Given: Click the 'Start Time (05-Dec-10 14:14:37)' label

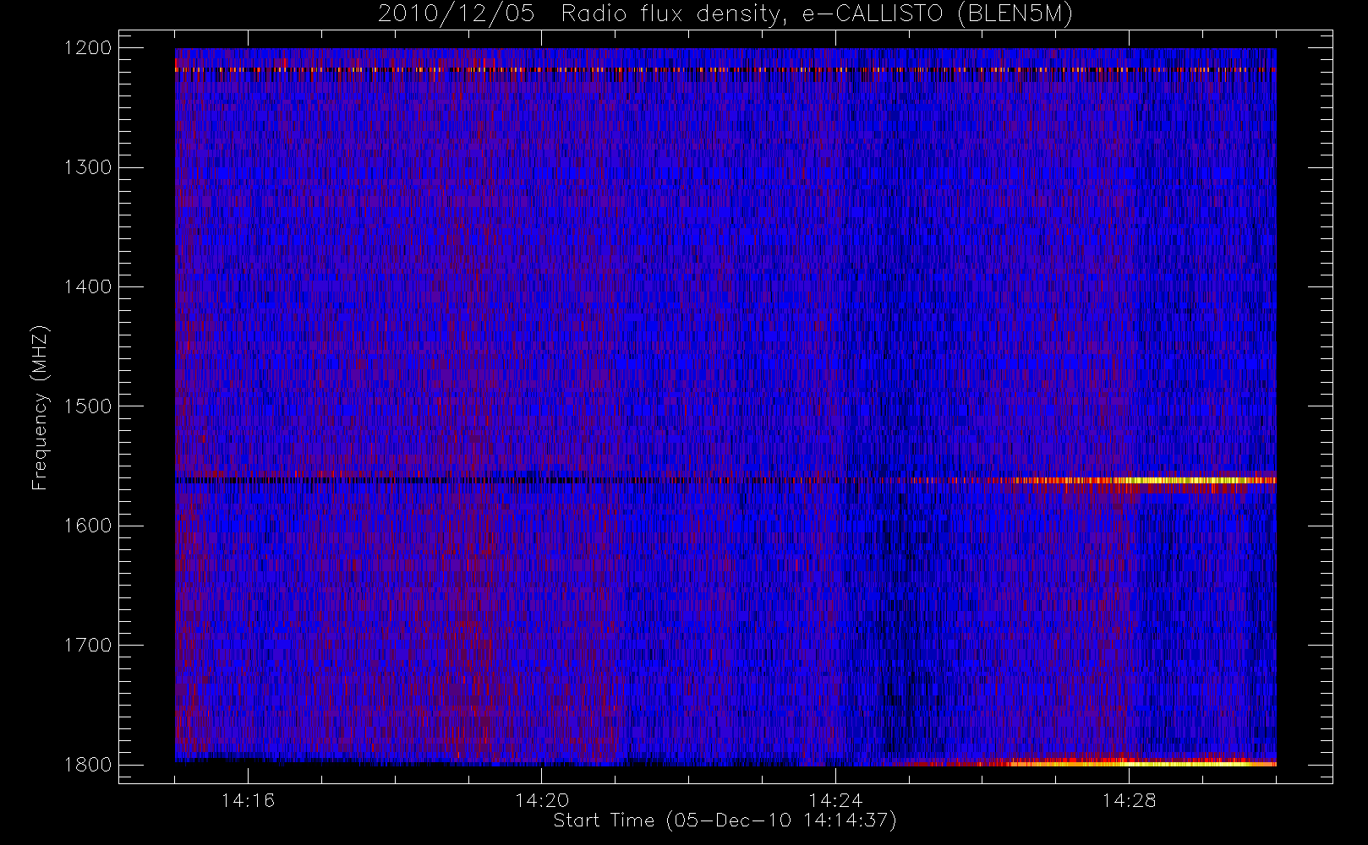Looking at the screenshot, I should (x=725, y=820).
